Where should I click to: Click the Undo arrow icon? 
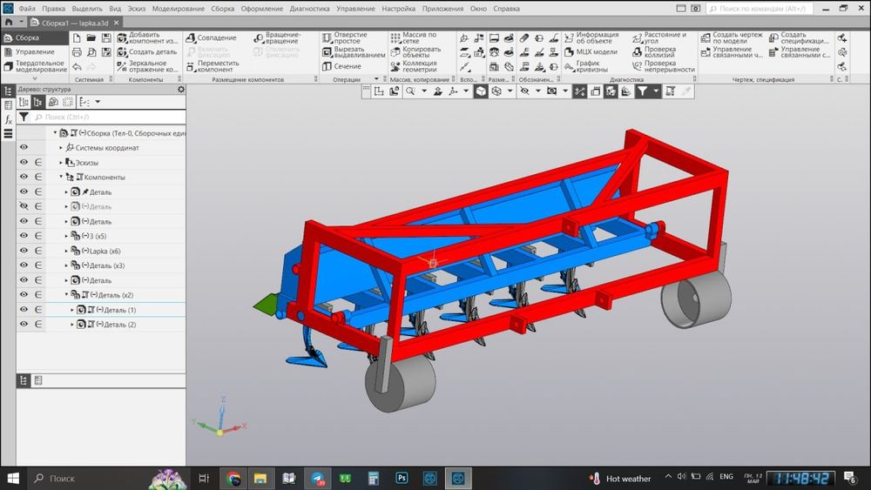pos(77,67)
